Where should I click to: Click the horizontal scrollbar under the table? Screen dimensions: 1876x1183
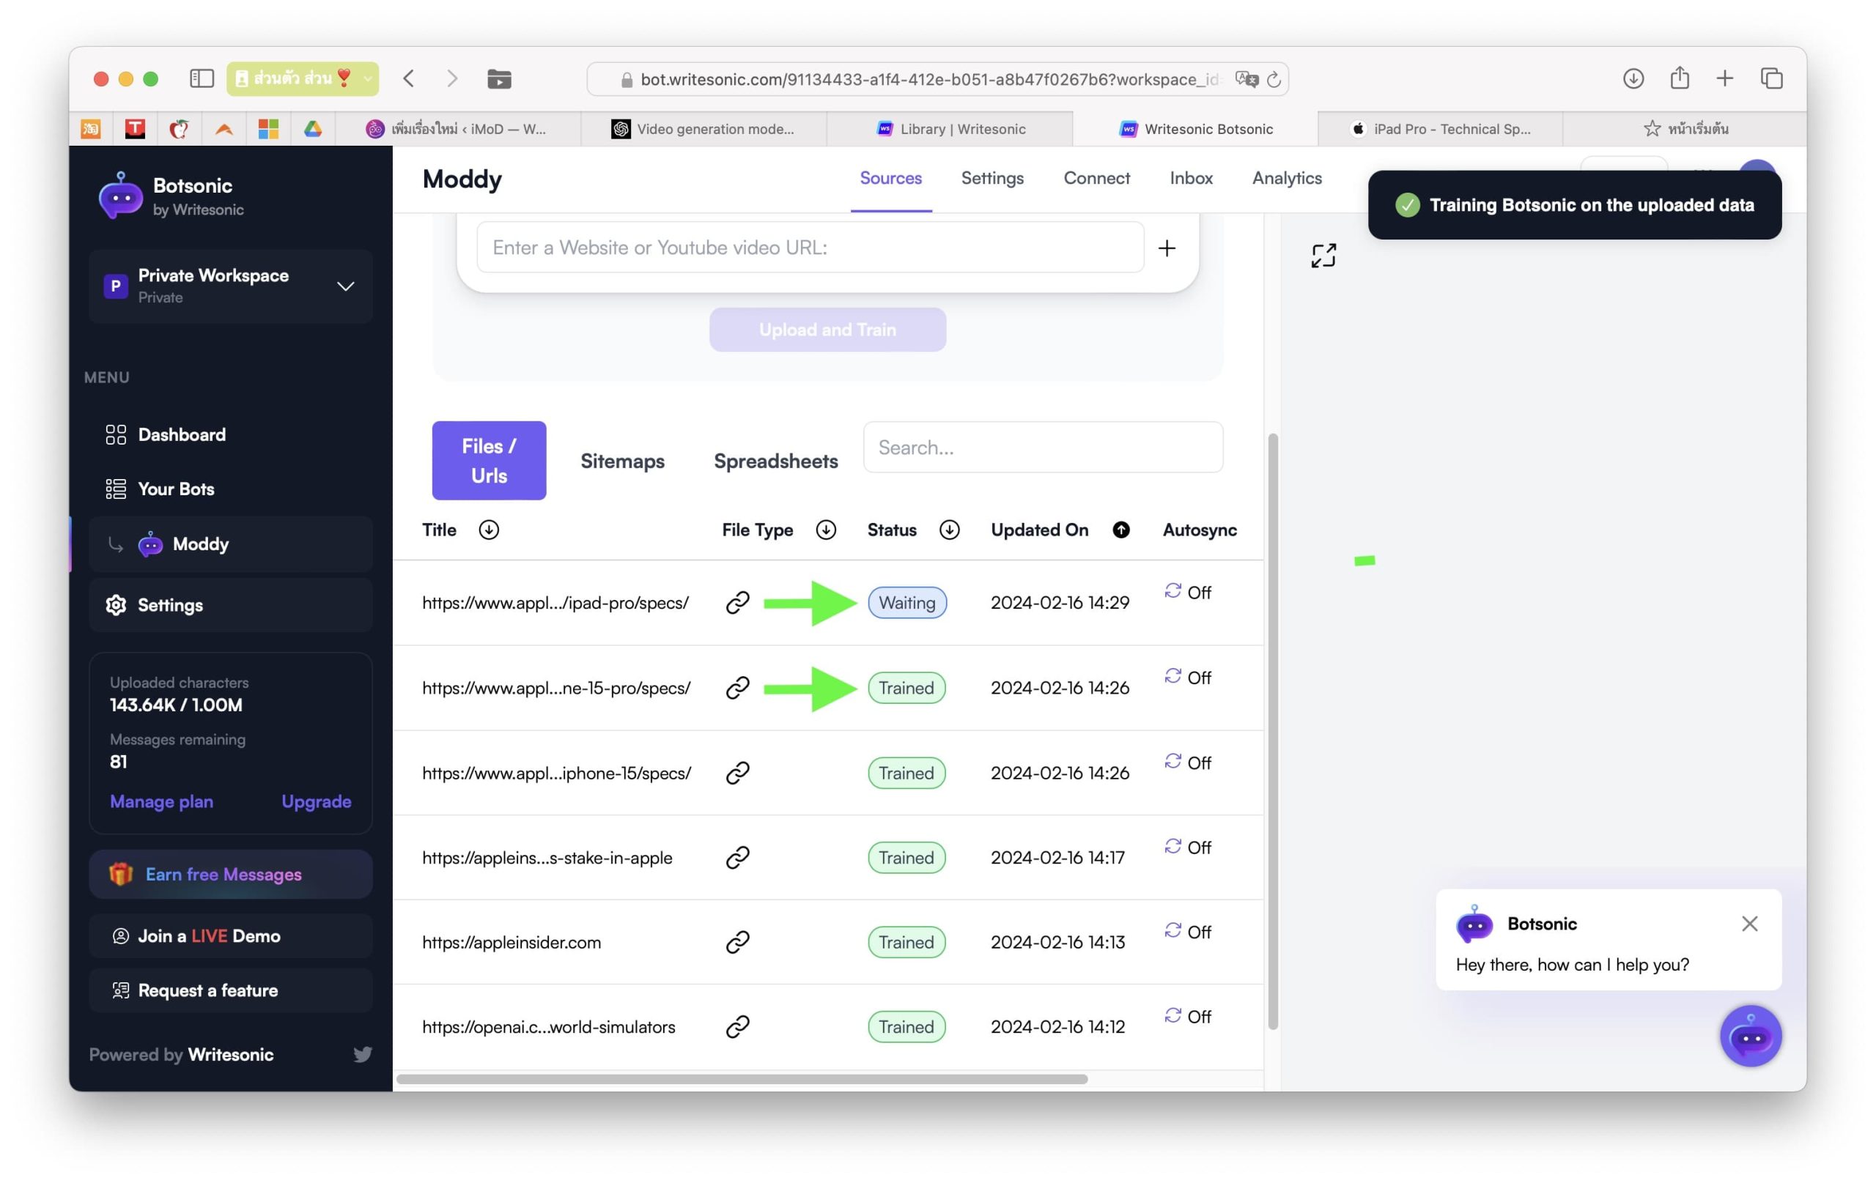tap(742, 1080)
